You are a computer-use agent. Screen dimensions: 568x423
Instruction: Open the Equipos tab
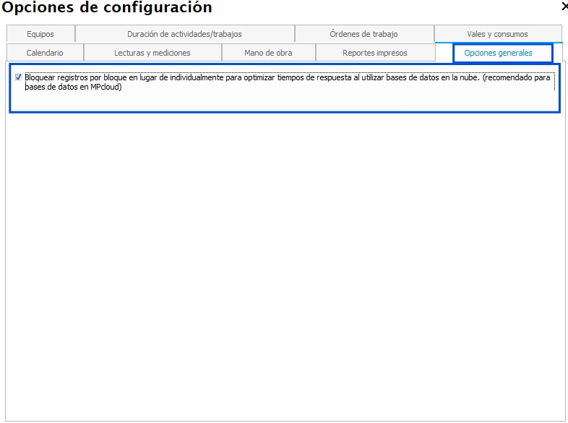[40, 34]
